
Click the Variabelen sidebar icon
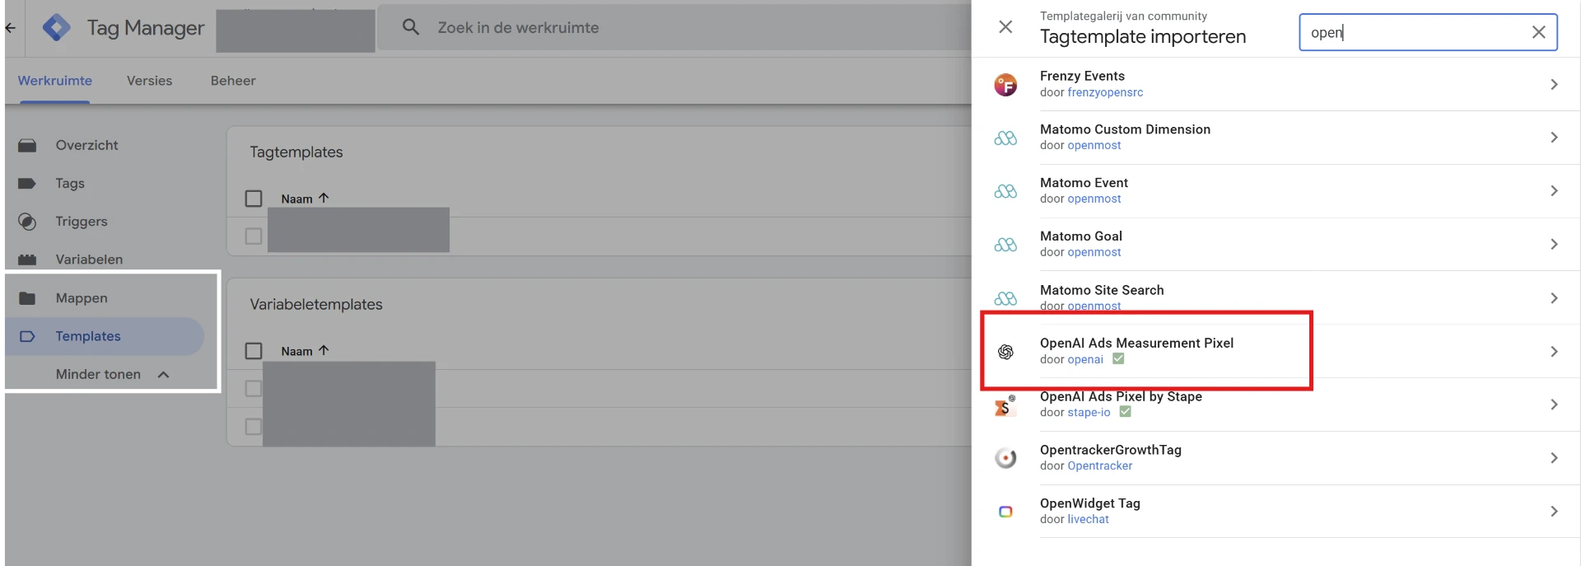coord(27,260)
